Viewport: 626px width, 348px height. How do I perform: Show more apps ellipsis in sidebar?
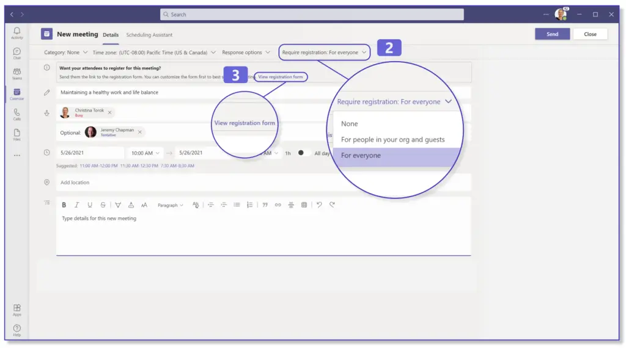(x=17, y=156)
